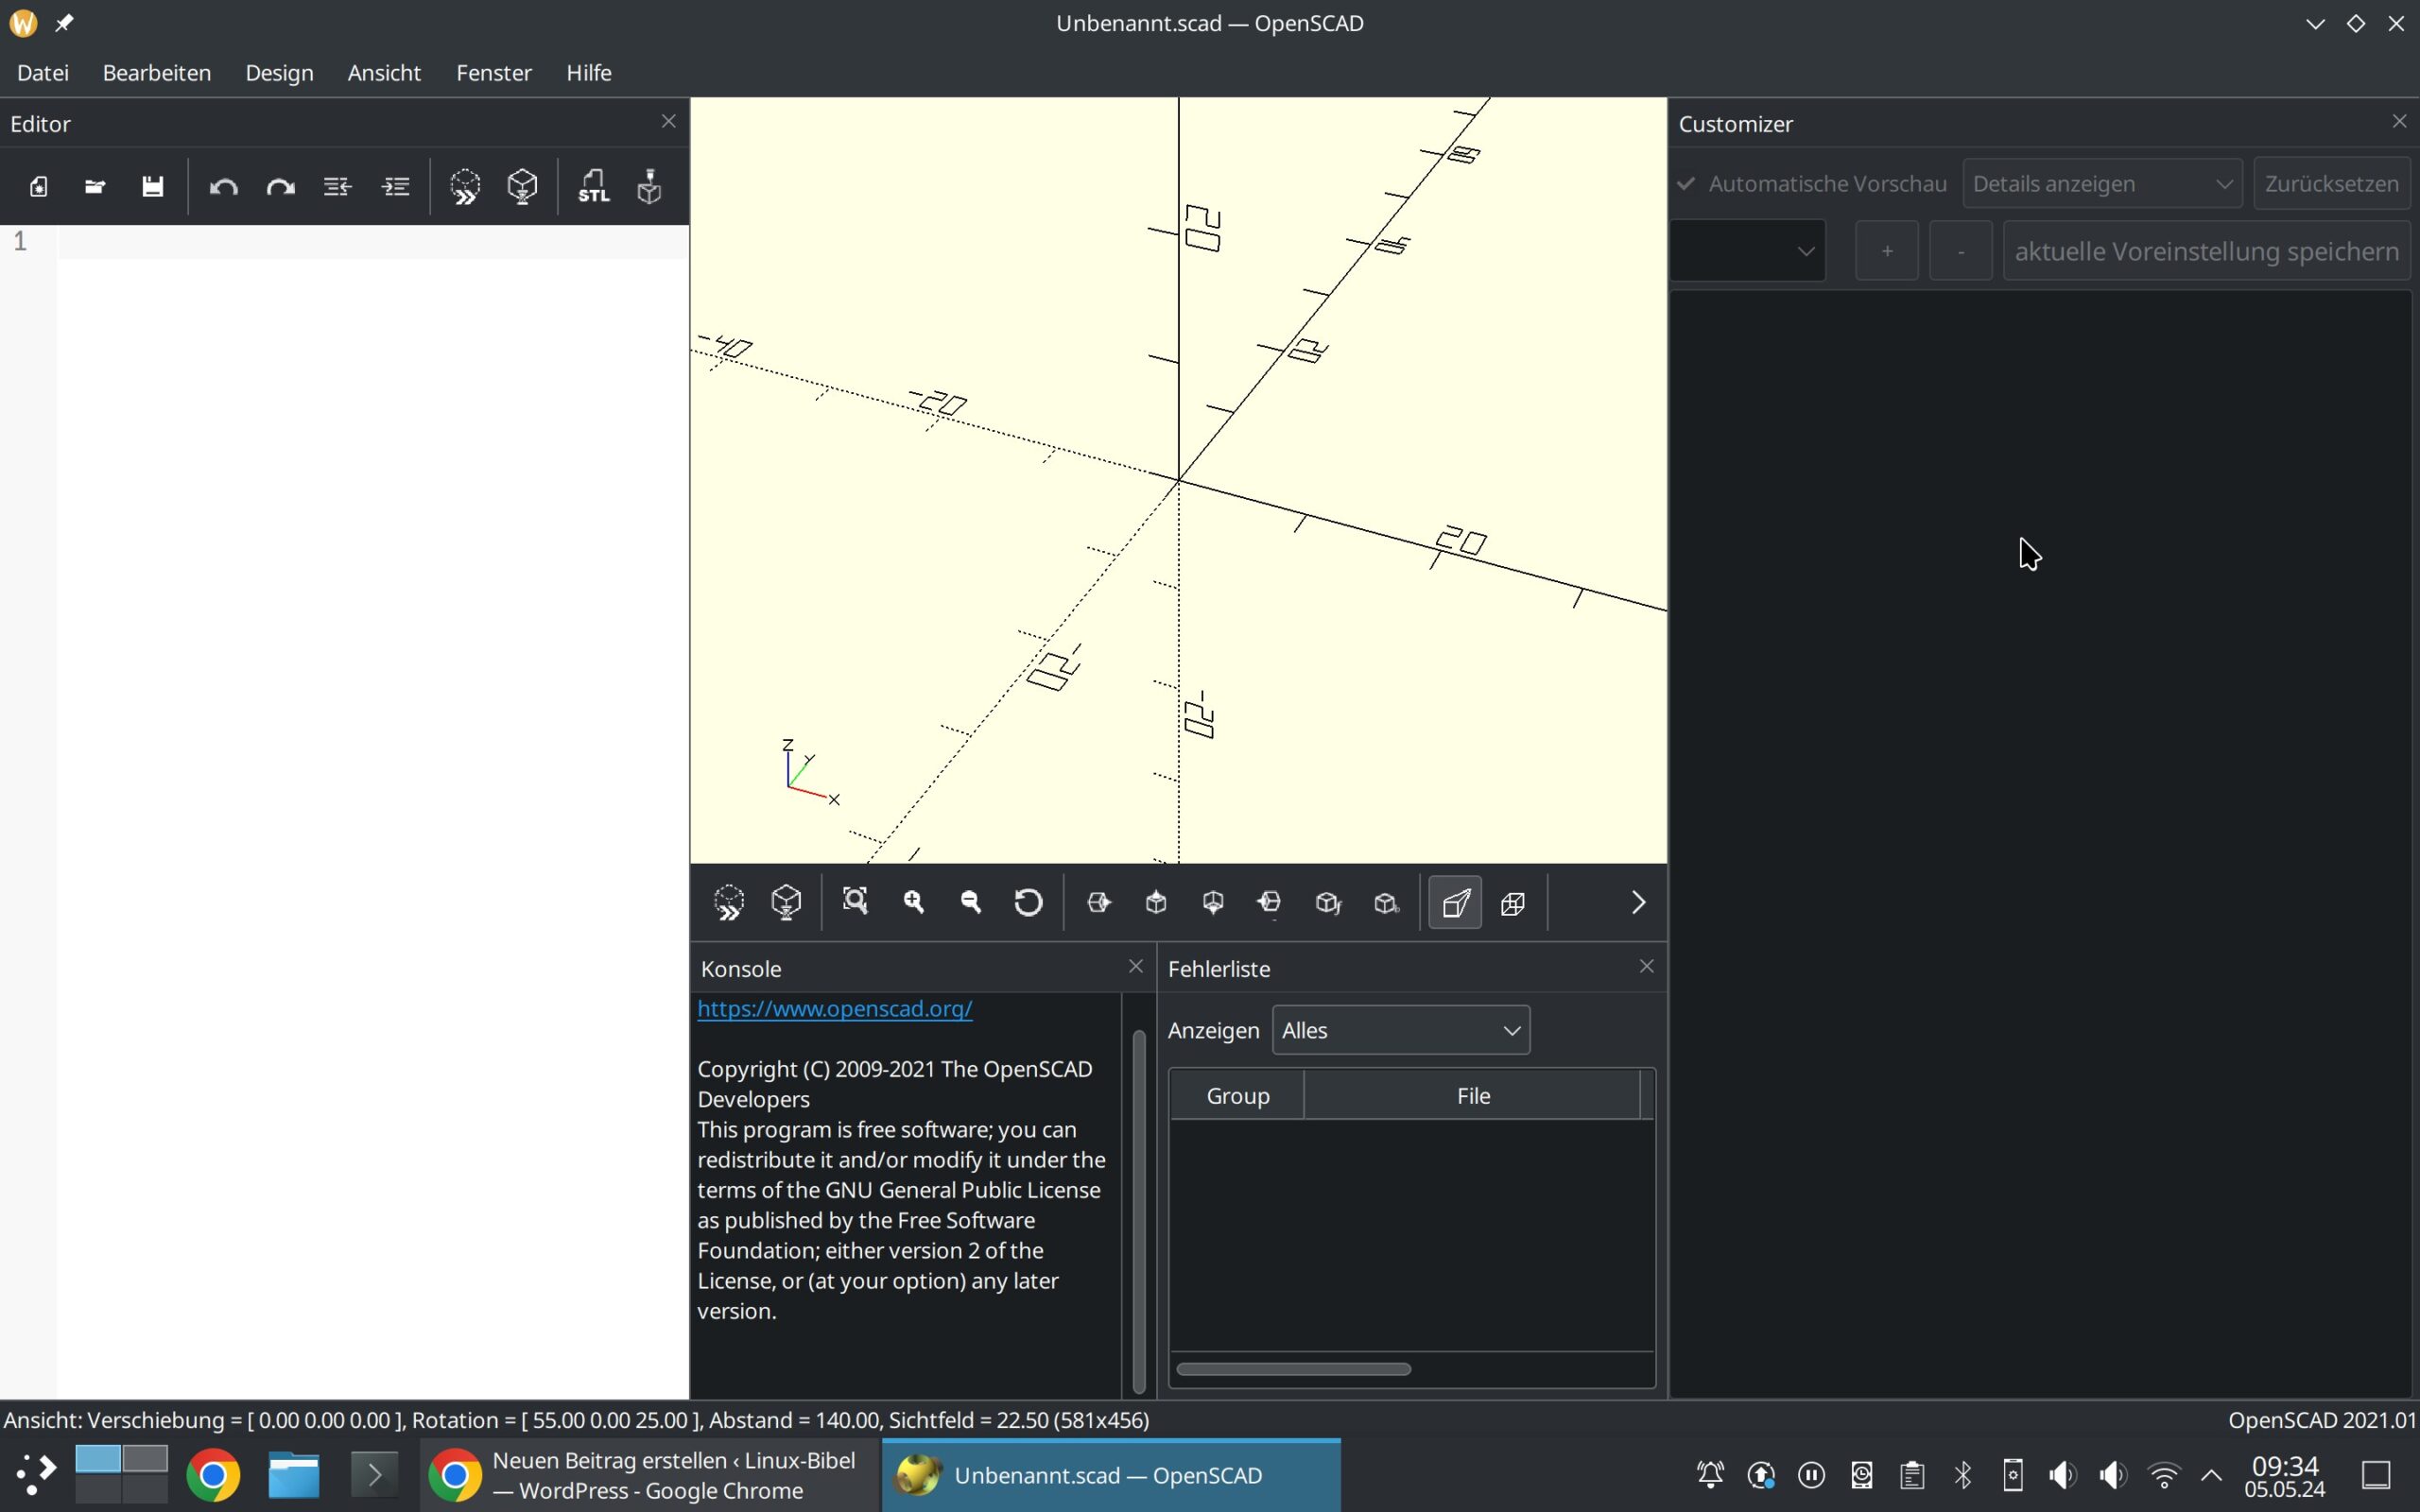The height and width of the screenshot is (1512, 2420).
Task: Open the Hilfe menu
Action: (x=588, y=72)
